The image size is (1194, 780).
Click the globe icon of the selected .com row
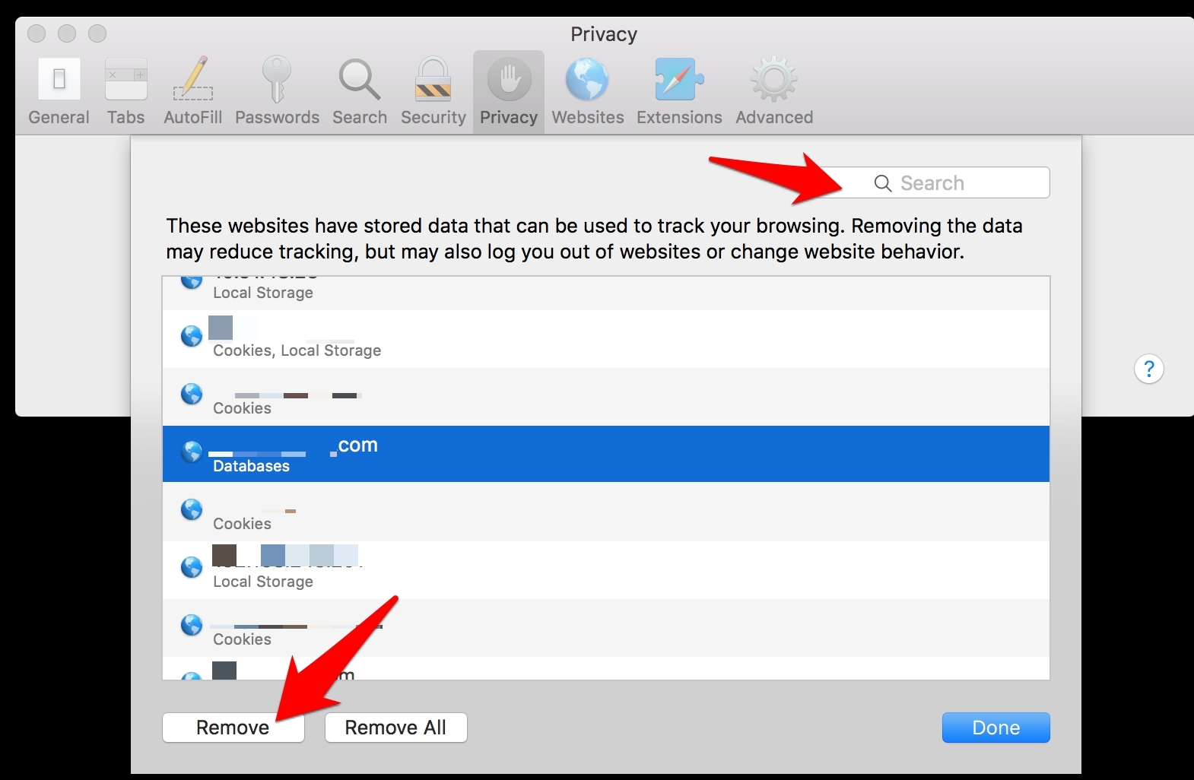click(192, 452)
